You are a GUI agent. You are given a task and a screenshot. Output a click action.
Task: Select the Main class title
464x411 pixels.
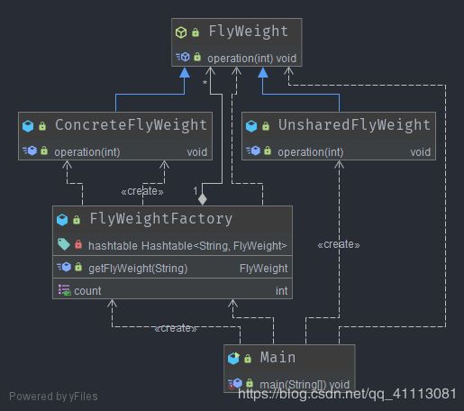pyautogui.click(x=277, y=358)
